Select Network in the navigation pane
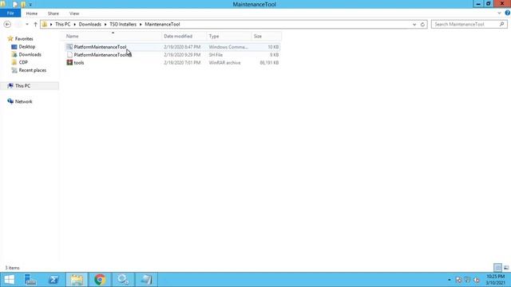 (23, 101)
